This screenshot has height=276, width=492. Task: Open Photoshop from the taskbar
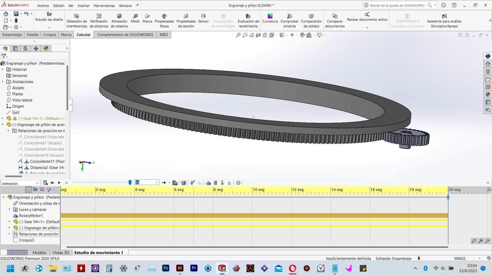coord(166,268)
